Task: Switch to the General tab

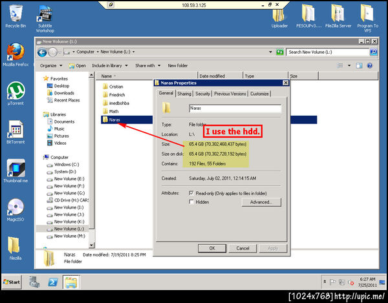Action: pos(166,93)
